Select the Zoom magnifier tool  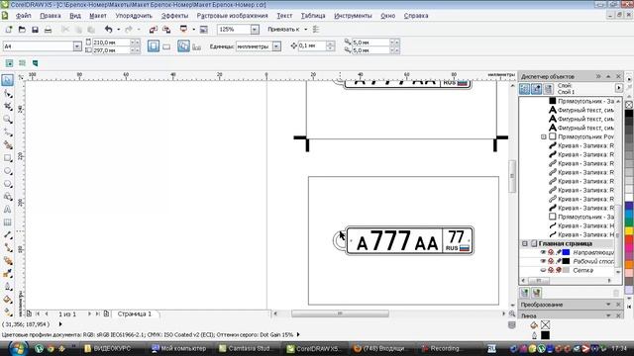7,120
